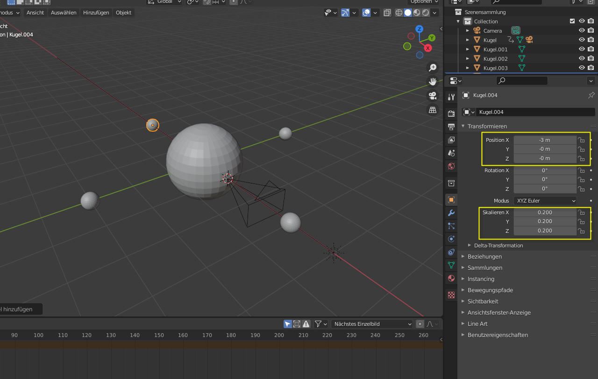Click frame 150 on the timeline ruler
The width and height of the screenshot is (598, 379).
point(159,335)
